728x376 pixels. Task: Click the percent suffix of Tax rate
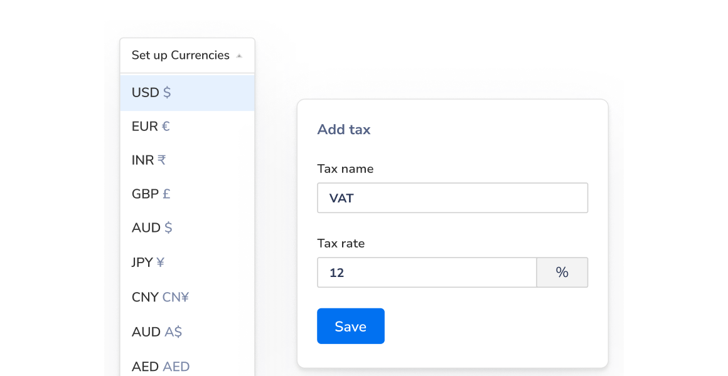[562, 272]
